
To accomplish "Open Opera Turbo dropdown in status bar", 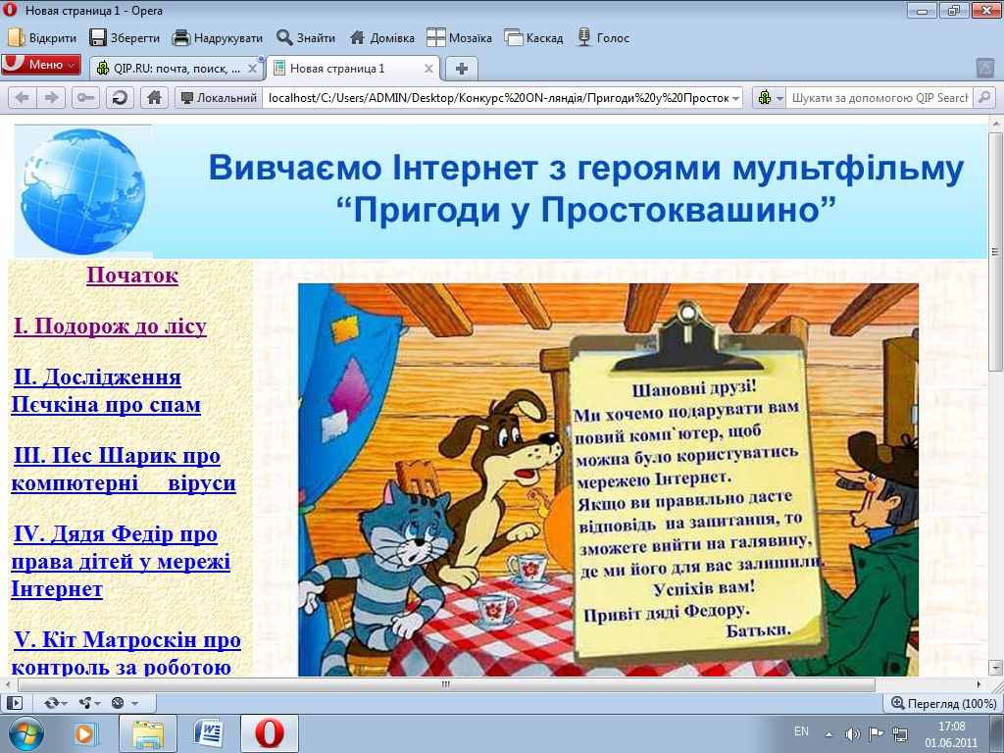I will [125, 703].
